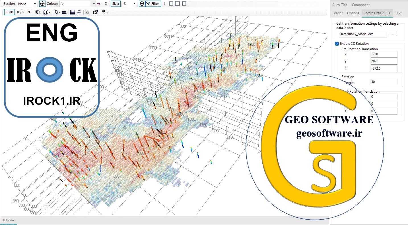Click the Pre-Rotation Z field with -272.5
408x225 pixels.
point(384,68)
